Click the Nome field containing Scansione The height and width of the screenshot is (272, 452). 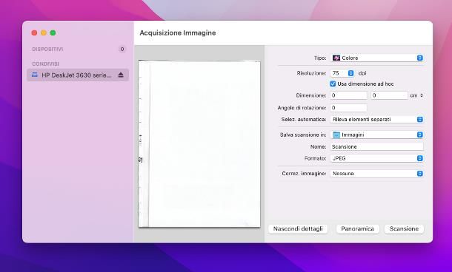click(377, 146)
